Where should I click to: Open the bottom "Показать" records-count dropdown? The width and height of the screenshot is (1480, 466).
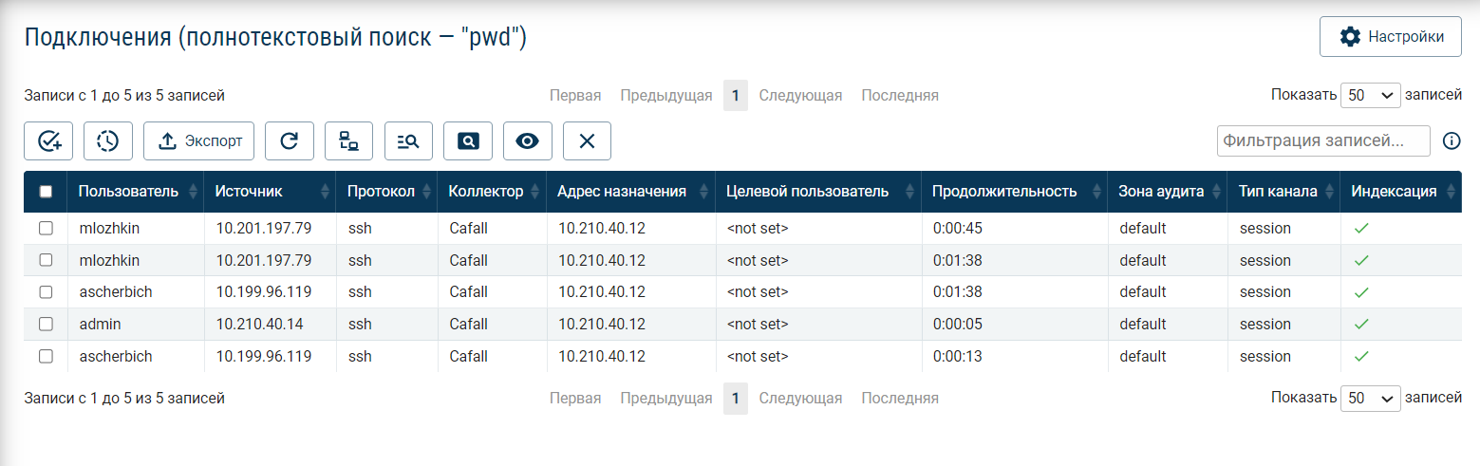[x=1370, y=399]
